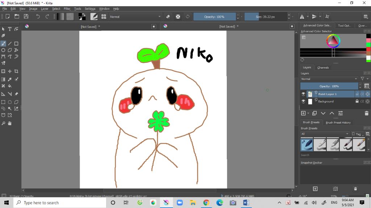Select the Pan hand tool
Viewport: 371px width, 208px height.
pos(10,123)
